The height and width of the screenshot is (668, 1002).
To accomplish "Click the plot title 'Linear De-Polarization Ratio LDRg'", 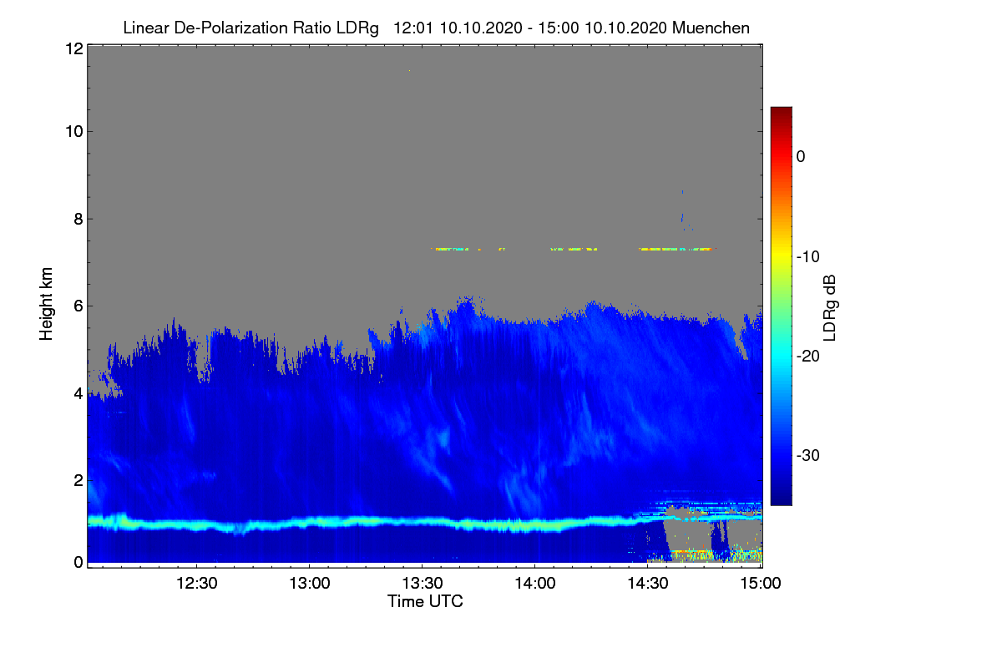I will pyautogui.click(x=250, y=28).
